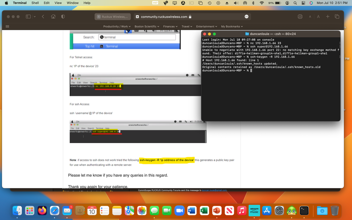Open Launchpad from the Dock

point(30,210)
